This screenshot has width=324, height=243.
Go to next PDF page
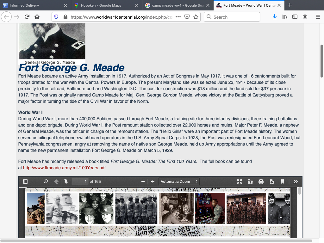[66, 182]
